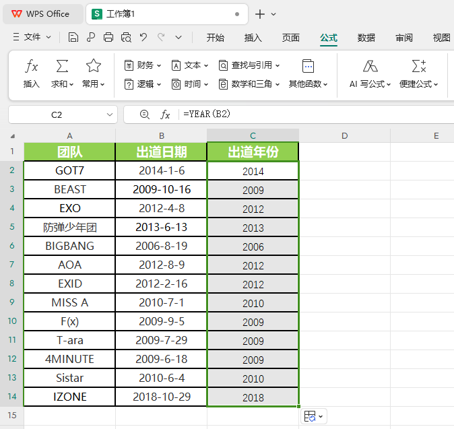Click the 团队 header cell
The image size is (454, 429).
tap(69, 152)
